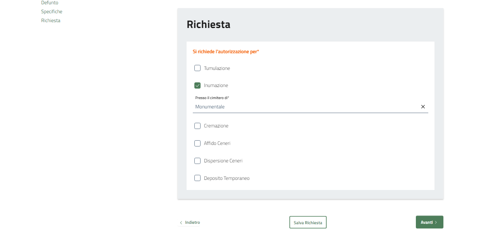Tick the Affido Ceneri checkbox
Screen dimensions: 495x237
(197, 143)
